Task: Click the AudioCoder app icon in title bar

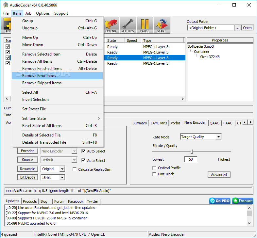Action: [x=6, y=5]
